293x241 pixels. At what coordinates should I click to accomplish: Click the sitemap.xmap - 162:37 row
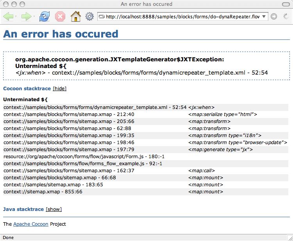pos(146,171)
